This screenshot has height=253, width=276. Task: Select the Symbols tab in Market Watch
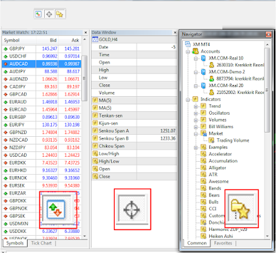coord(15,243)
